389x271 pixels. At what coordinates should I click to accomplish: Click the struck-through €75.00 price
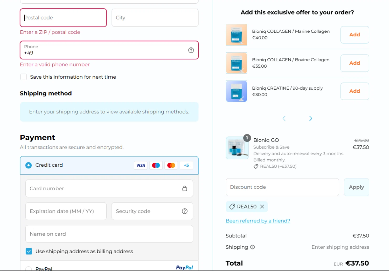(x=362, y=140)
